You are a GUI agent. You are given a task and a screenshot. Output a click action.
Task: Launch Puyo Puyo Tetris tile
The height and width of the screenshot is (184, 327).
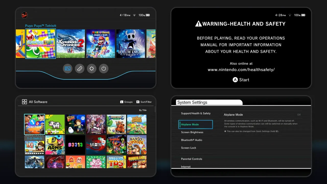41,44
